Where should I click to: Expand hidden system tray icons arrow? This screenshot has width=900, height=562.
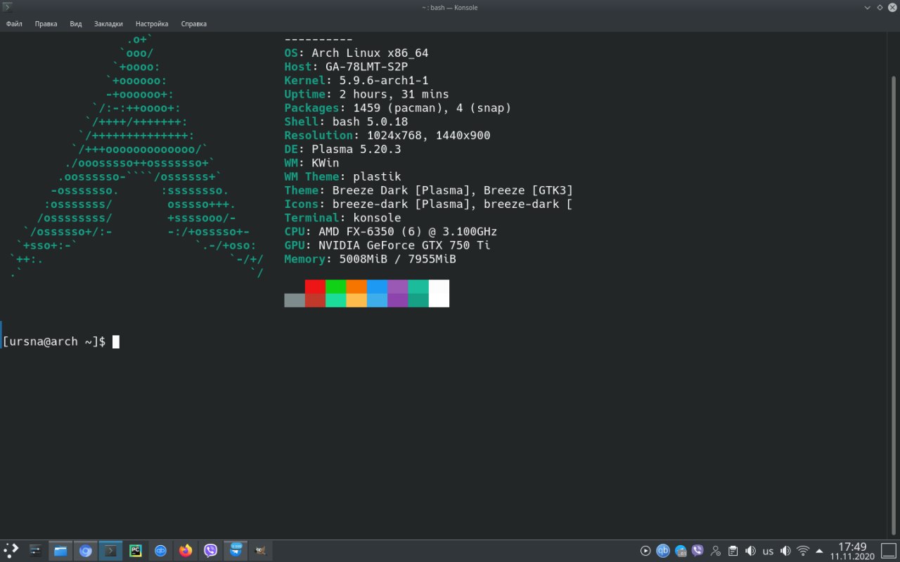pos(819,551)
